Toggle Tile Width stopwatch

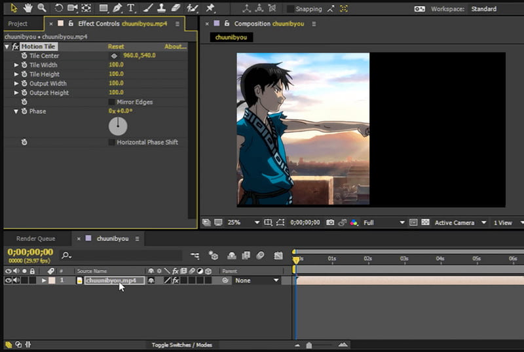pyautogui.click(x=24, y=65)
